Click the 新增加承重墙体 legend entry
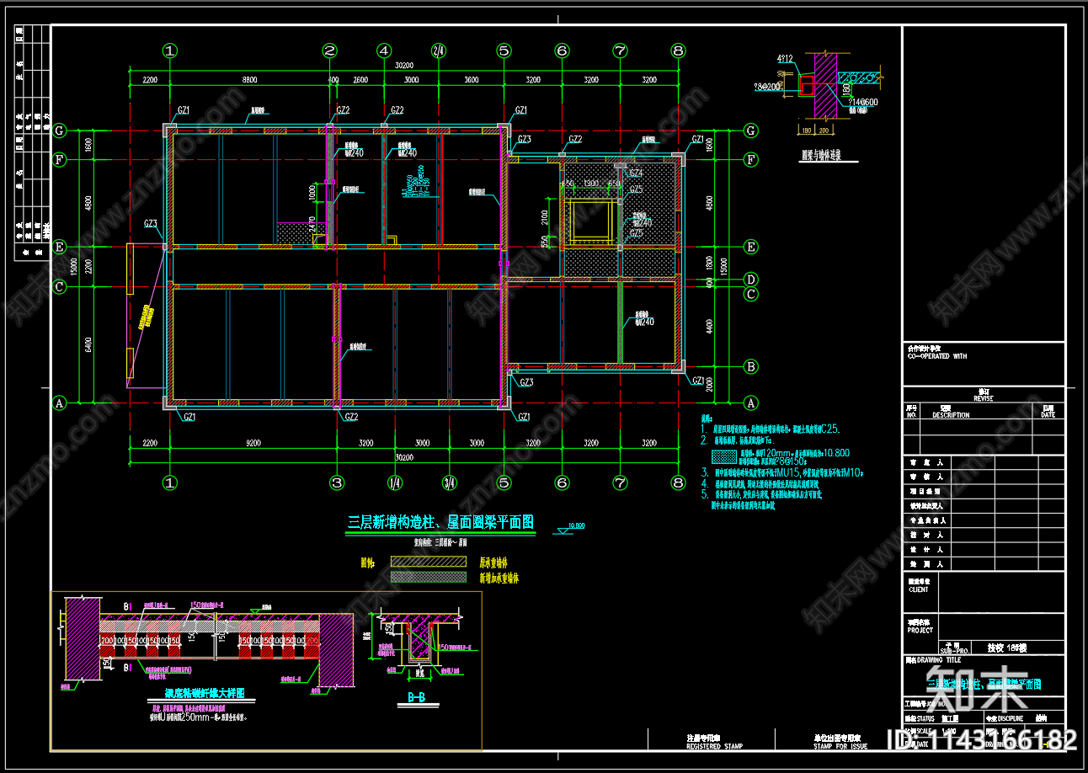The width and height of the screenshot is (1088, 773). click(498, 577)
